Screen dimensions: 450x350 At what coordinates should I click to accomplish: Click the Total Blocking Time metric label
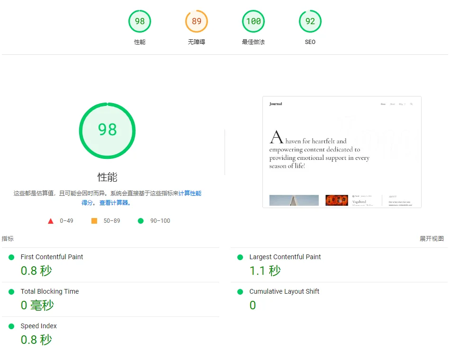click(50, 291)
